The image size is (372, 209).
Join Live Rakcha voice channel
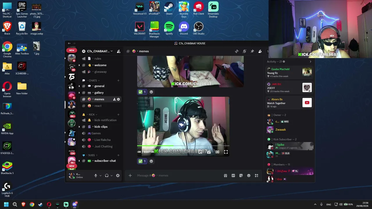101,140
